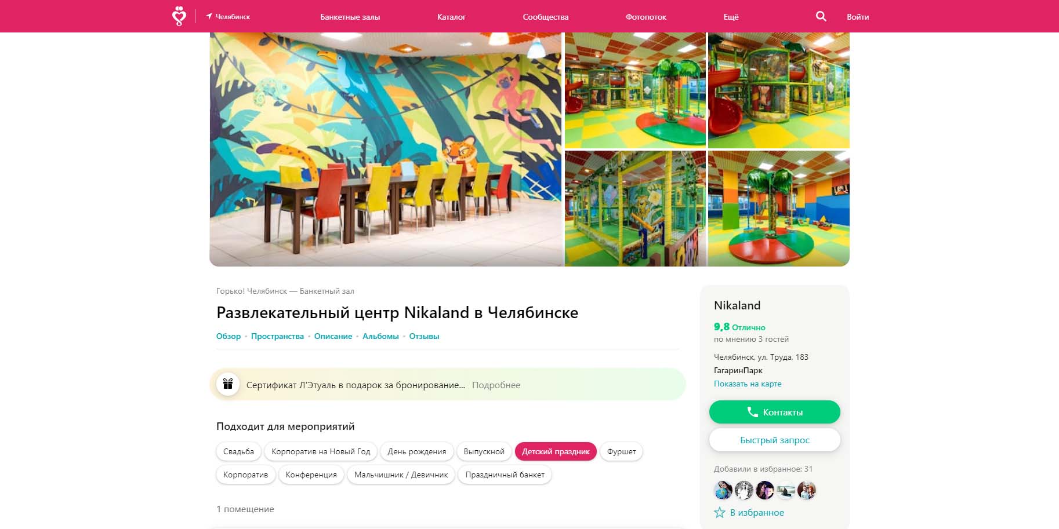
Task: Click the last user avatar in favorites
Action: click(x=807, y=490)
